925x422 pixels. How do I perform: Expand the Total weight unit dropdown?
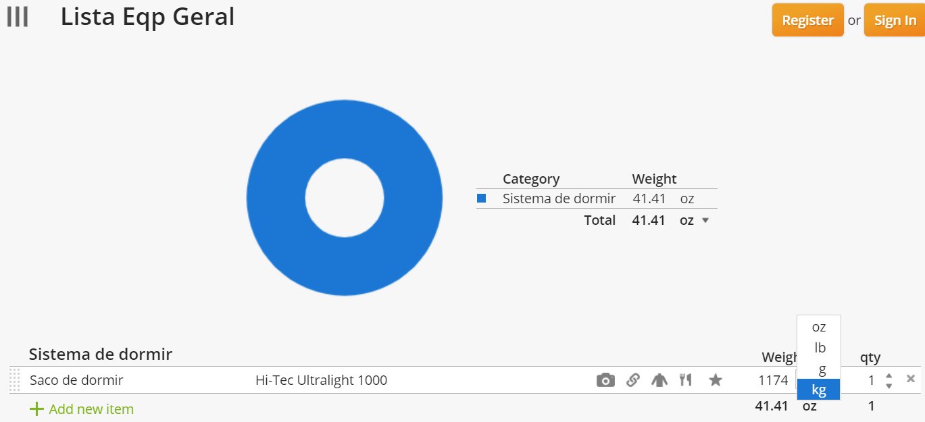click(x=705, y=220)
